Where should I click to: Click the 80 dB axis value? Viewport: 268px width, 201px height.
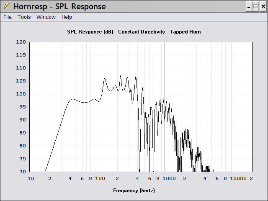pos(23,146)
